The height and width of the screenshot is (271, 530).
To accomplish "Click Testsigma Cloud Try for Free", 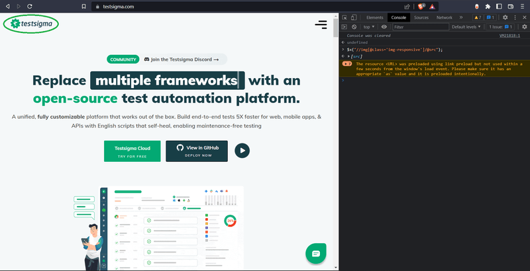I will pos(132,151).
